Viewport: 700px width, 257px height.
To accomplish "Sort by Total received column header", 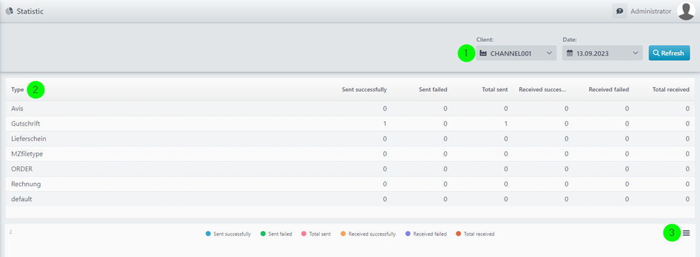I will coord(671,89).
